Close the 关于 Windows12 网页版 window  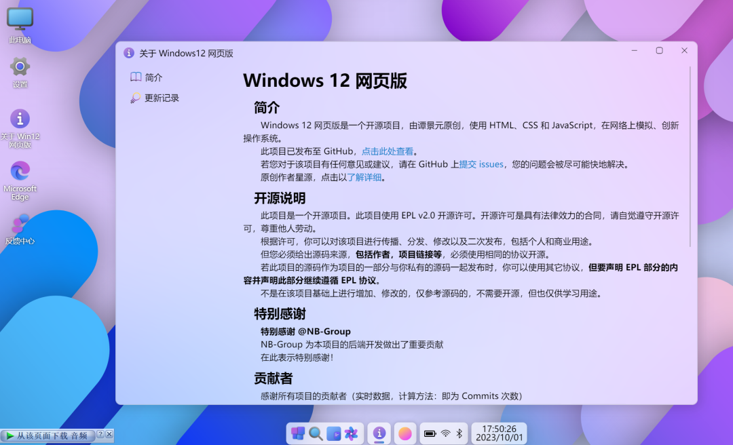click(x=684, y=50)
